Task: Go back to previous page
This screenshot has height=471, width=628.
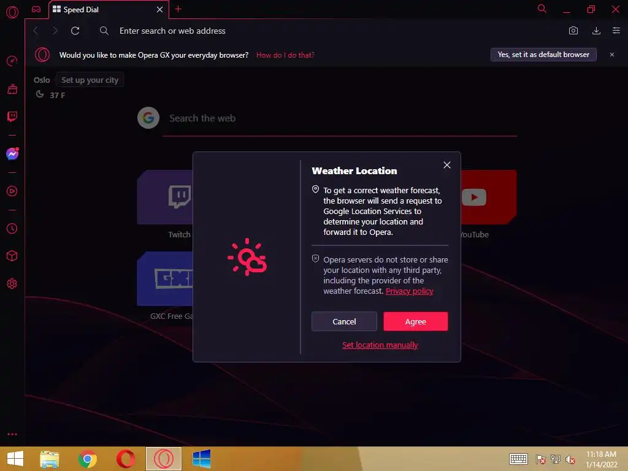Action: 36,31
